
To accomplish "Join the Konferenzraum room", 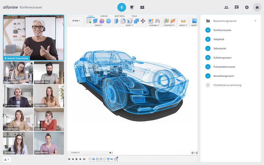I will 231,30.
